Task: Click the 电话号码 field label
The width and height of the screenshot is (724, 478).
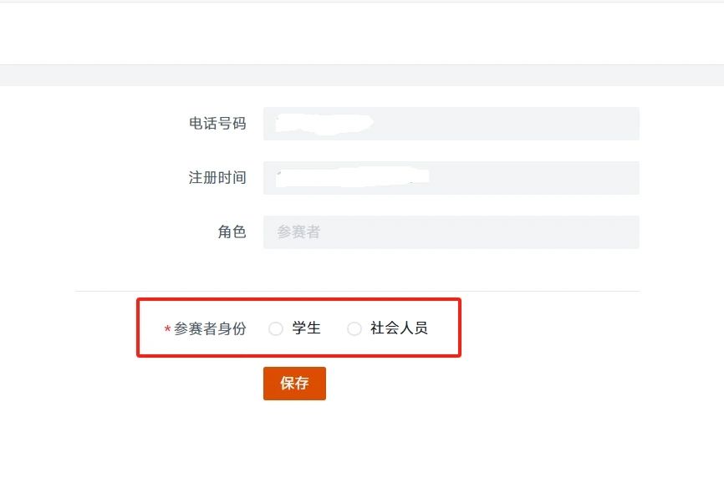Action: coord(217,124)
